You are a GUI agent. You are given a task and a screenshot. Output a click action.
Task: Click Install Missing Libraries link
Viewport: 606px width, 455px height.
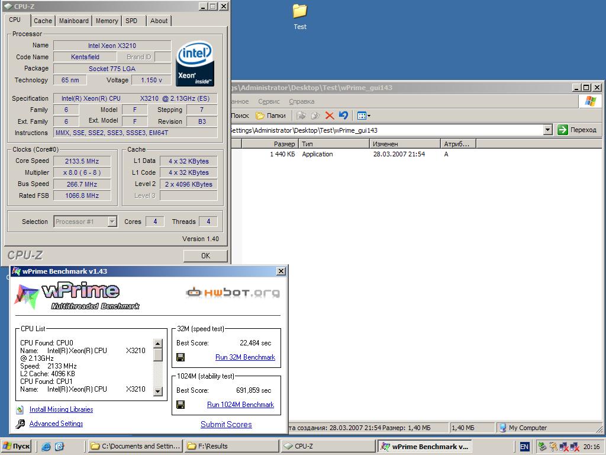click(61, 409)
